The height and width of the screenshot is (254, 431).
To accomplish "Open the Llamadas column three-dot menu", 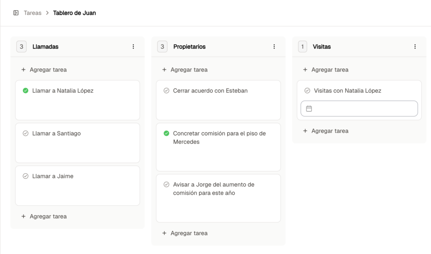I will 133,47.
